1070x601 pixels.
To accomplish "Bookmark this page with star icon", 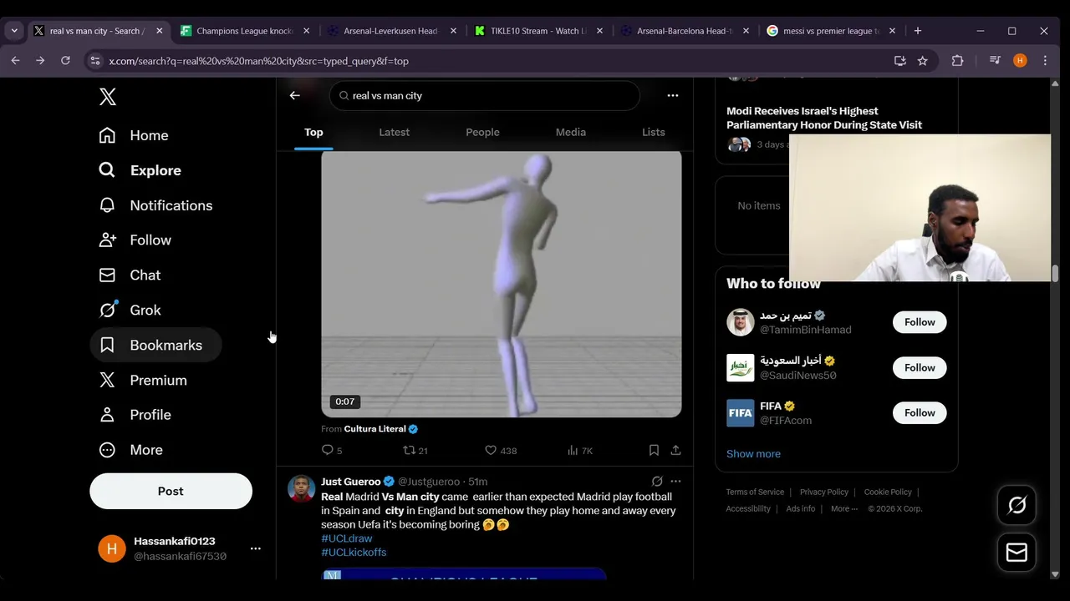I will [x=923, y=61].
